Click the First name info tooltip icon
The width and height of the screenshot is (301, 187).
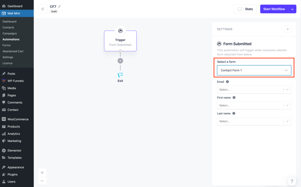point(234,97)
